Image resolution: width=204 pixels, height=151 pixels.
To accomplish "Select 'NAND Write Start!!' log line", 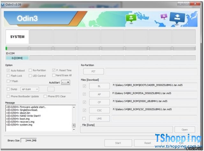I will [x=23, y=116].
